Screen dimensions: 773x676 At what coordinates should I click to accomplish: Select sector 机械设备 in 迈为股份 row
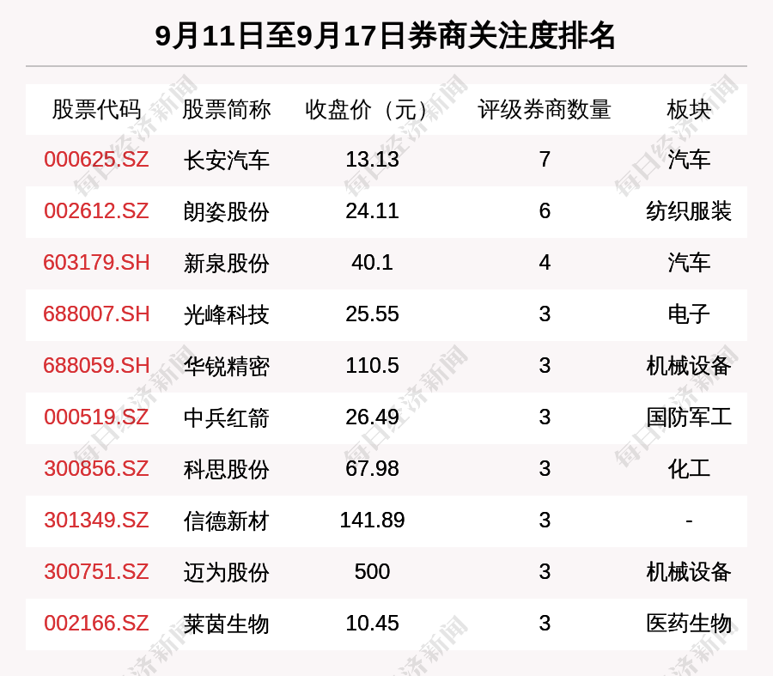pyautogui.click(x=689, y=572)
